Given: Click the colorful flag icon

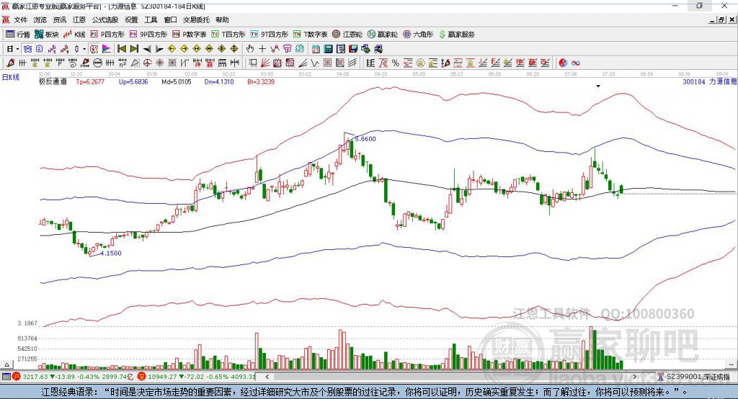Looking at the screenshot, I should pos(107,49).
